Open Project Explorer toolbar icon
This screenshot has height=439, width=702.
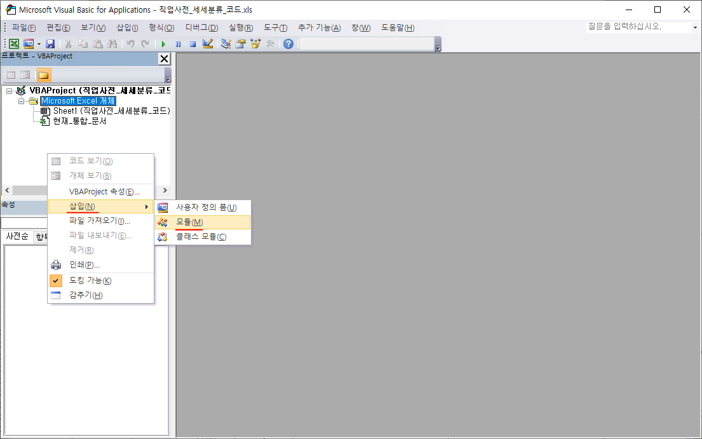coord(226,44)
